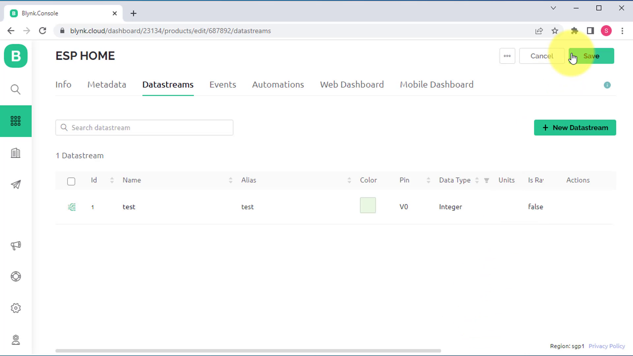Click the browser forward arrow
Screen dimensions: 633x356
tap(27, 31)
